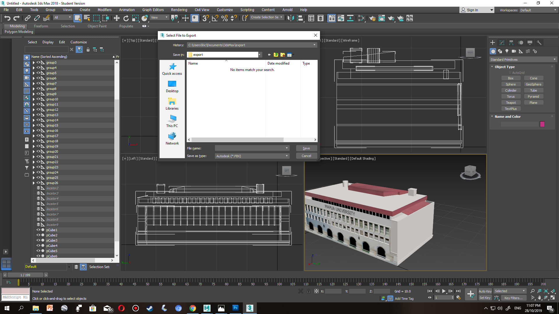The image size is (559, 314).
Task: Toggle the Auto Key button
Action: pyautogui.click(x=485, y=291)
